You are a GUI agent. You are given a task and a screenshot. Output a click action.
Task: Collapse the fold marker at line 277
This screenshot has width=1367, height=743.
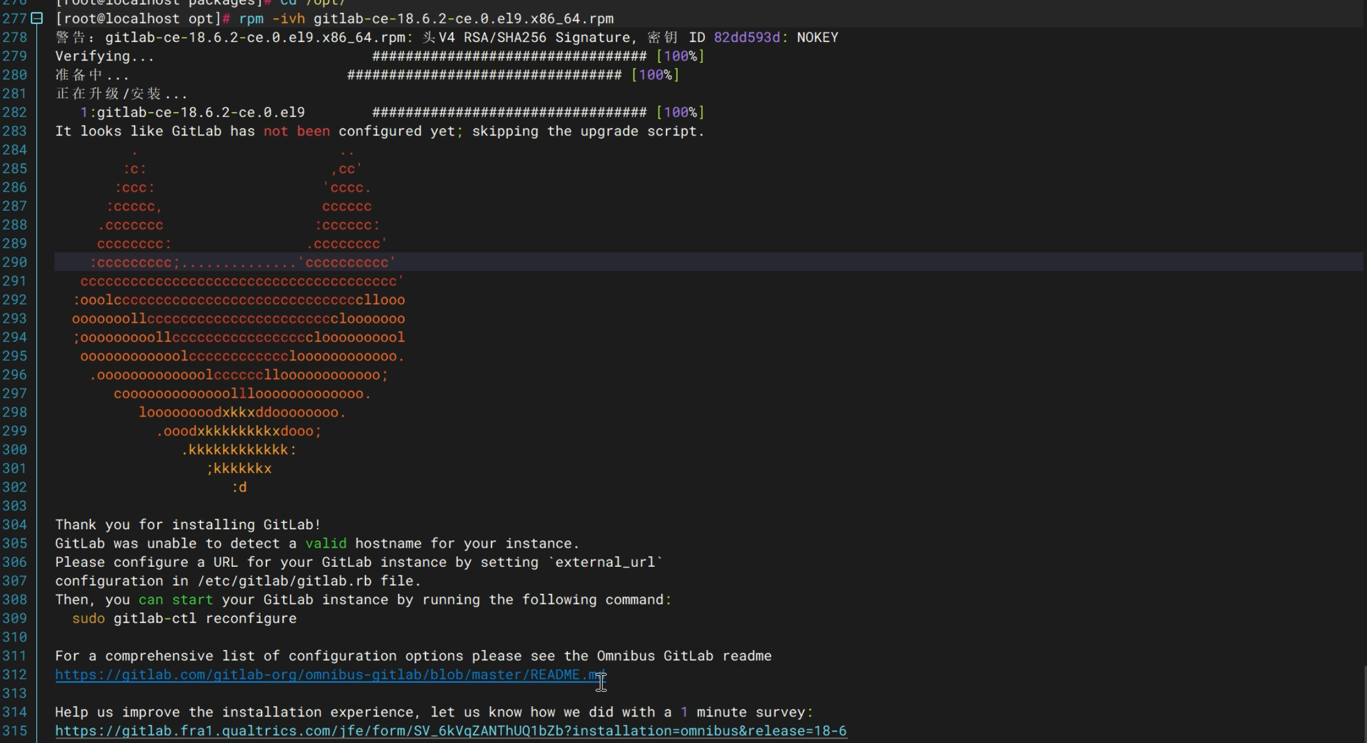(x=37, y=18)
